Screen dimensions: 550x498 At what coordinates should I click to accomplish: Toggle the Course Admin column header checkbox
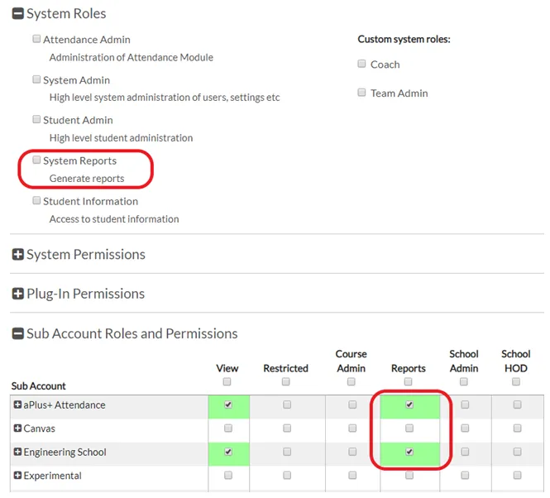click(x=352, y=381)
